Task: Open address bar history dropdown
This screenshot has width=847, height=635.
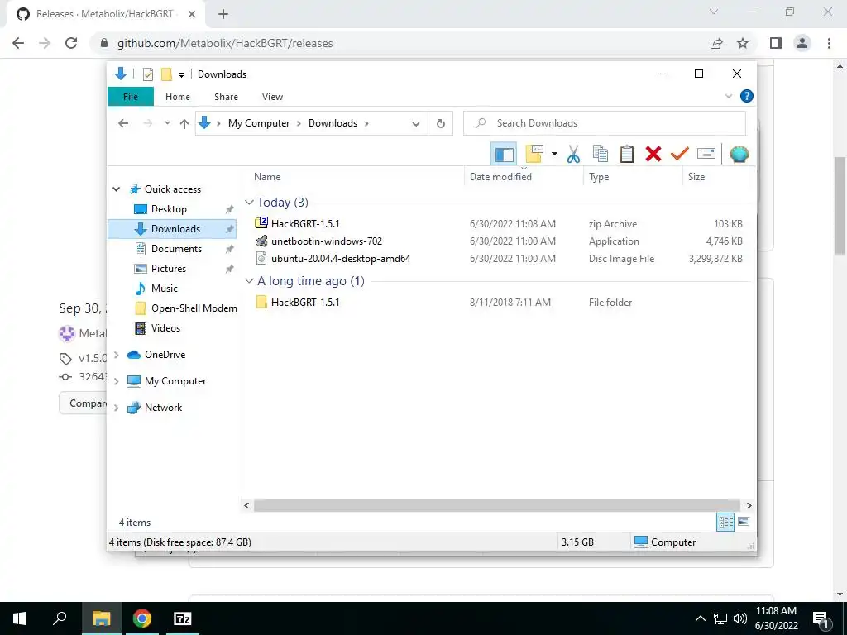Action: (x=416, y=123)
